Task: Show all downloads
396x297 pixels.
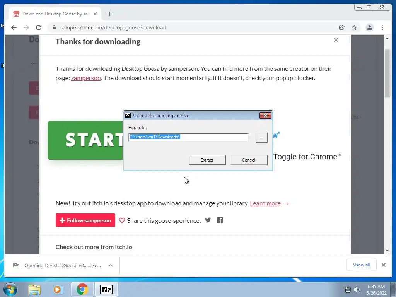Action: 362,265
